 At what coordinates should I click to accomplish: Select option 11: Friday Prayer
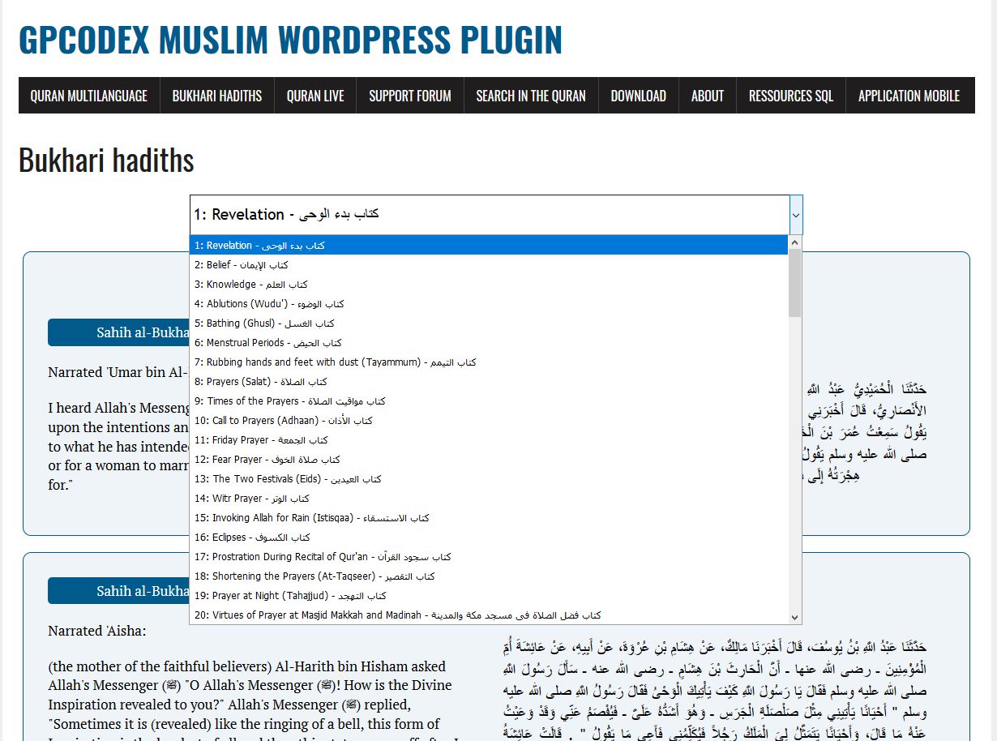coord(489,439)
